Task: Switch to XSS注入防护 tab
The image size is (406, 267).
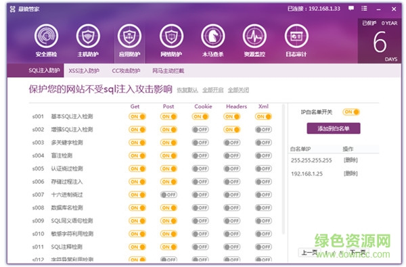Action: pyautogui.click(x=84, y=70)
